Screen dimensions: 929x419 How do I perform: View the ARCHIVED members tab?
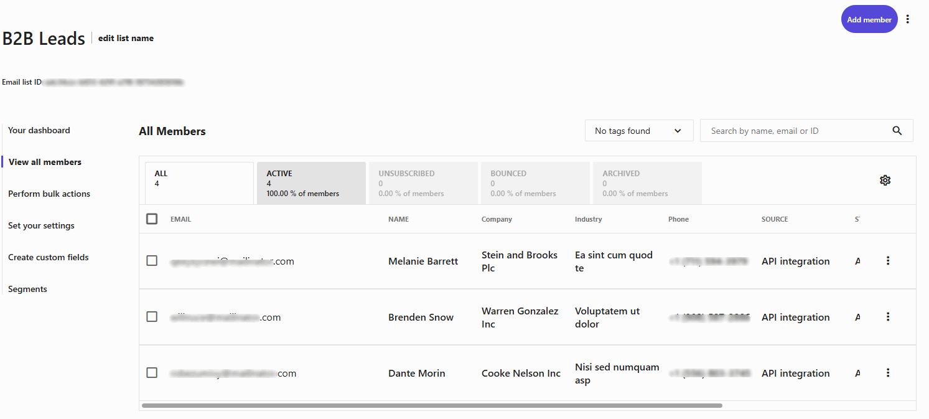pyautogui.click(x=647, y=182)
